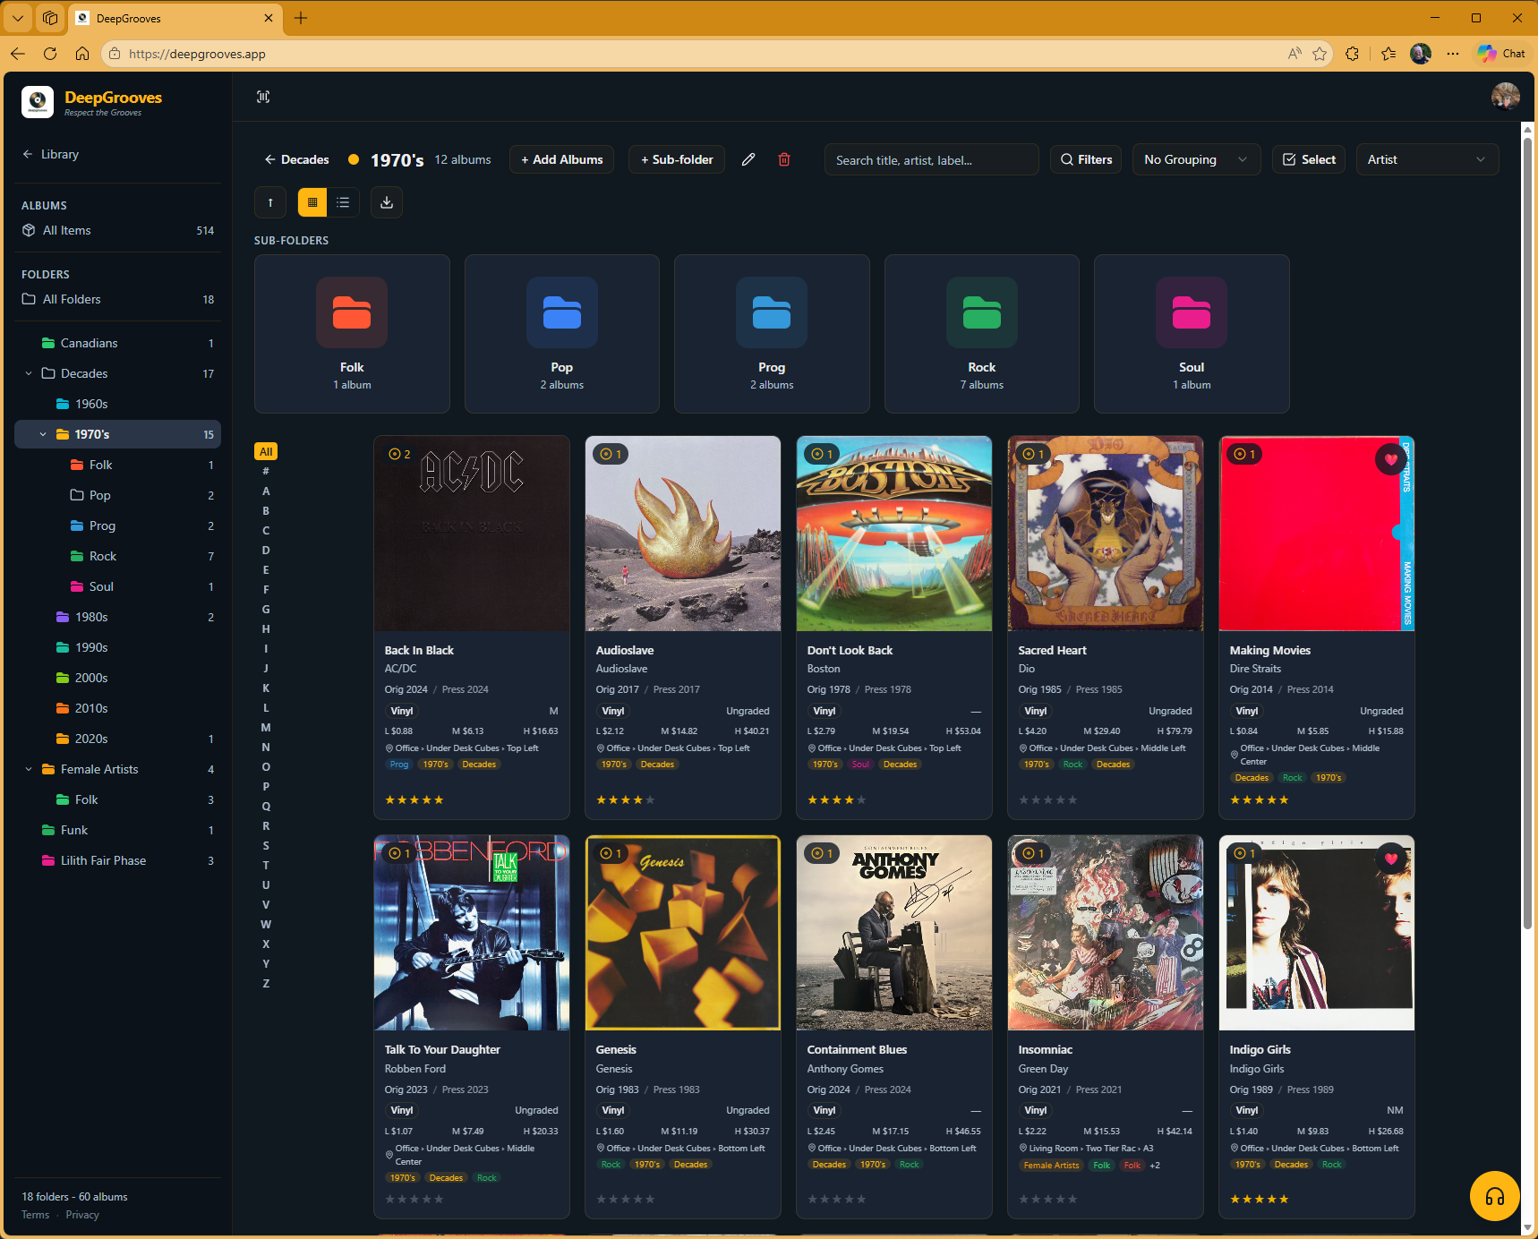Open the Rock sub-folder card
This screenshot has width=1538, height=1239.
pyautogui.click(x=982, y=334)
